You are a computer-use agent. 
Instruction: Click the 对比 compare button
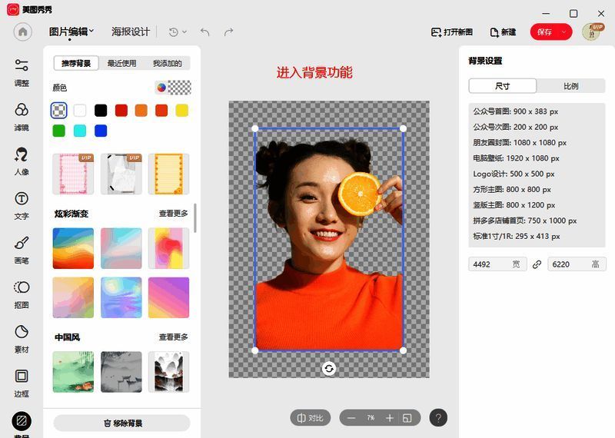coord(311,418)
